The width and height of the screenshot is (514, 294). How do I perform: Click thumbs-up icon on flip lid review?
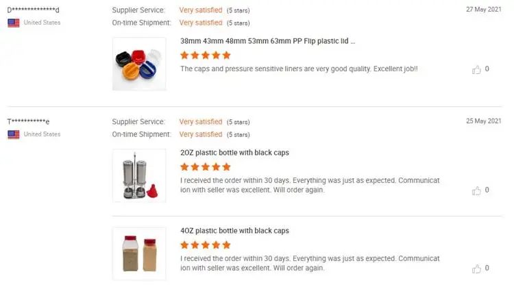pos(476,69)
